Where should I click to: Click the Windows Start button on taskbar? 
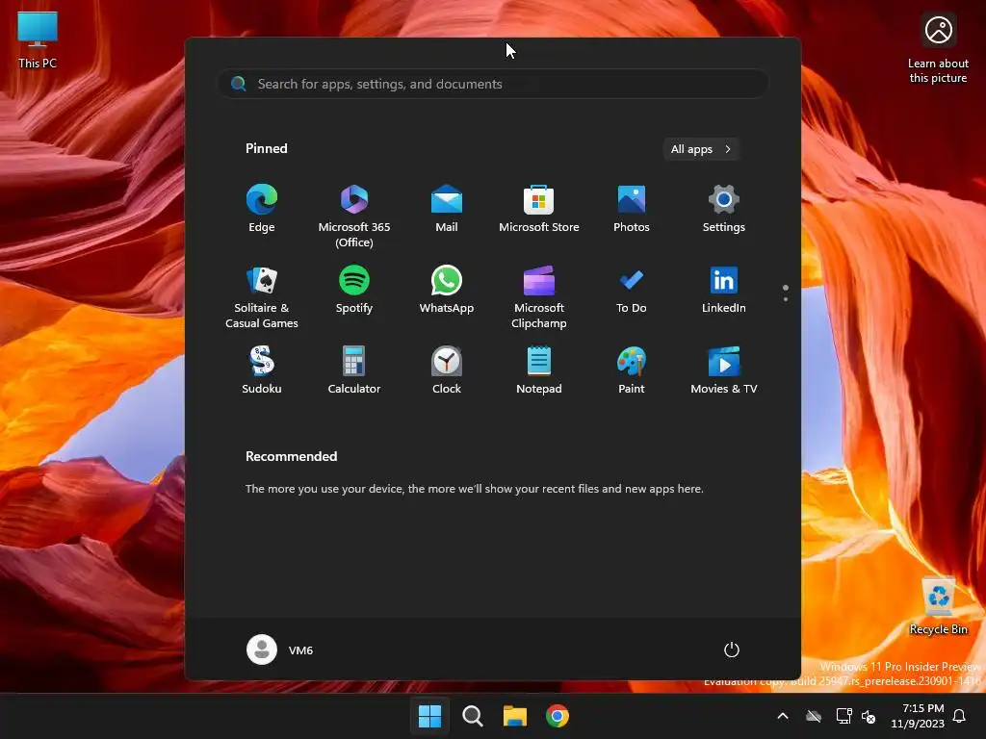[x=430, y=716]
